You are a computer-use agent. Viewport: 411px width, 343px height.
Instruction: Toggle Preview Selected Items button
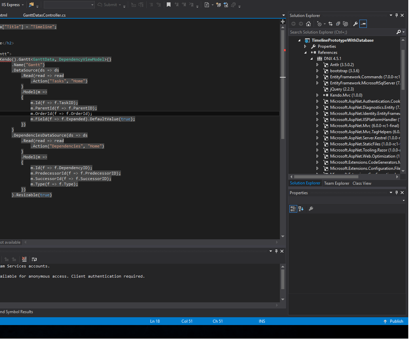pos(363,24)
